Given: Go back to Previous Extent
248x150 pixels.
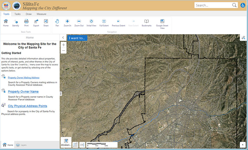Looking at the screenshot, I should click(x=118, y=23).
